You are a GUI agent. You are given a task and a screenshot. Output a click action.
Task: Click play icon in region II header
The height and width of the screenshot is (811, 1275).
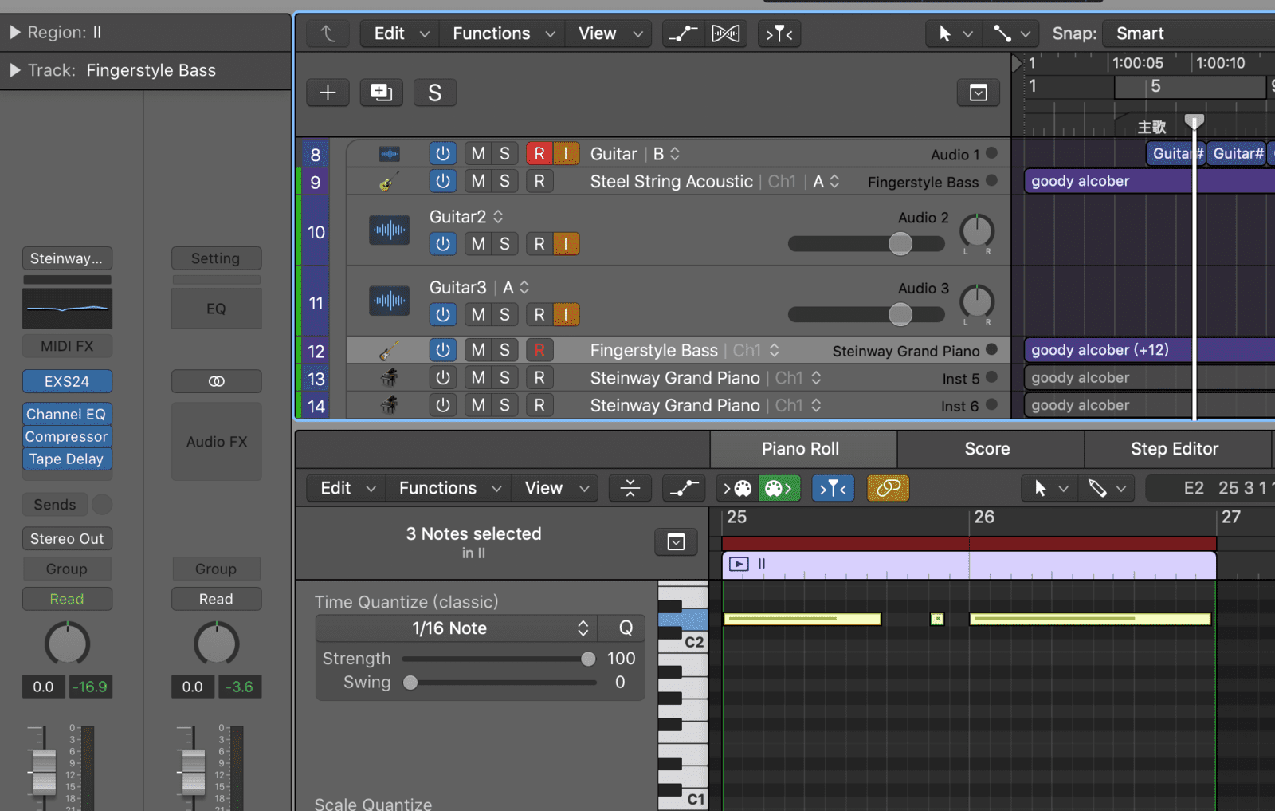pyautogui.click(x=739, y=564)
